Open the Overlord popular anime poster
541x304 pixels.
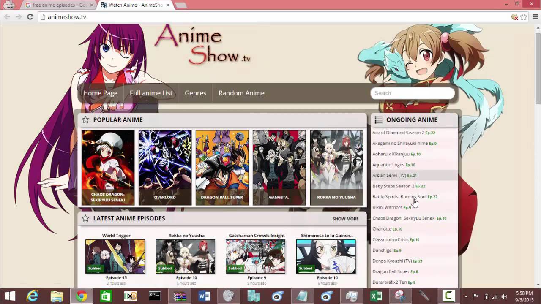pyautogui.click(x=165, y=168)
